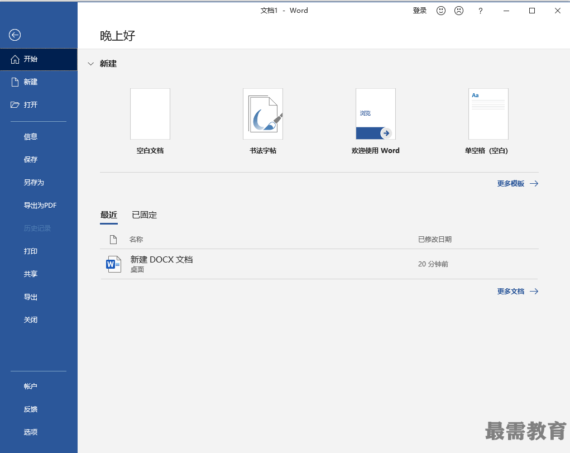Create a 空白文档 blank document
This screenshot has width=570, height=453.
point(150,121)
